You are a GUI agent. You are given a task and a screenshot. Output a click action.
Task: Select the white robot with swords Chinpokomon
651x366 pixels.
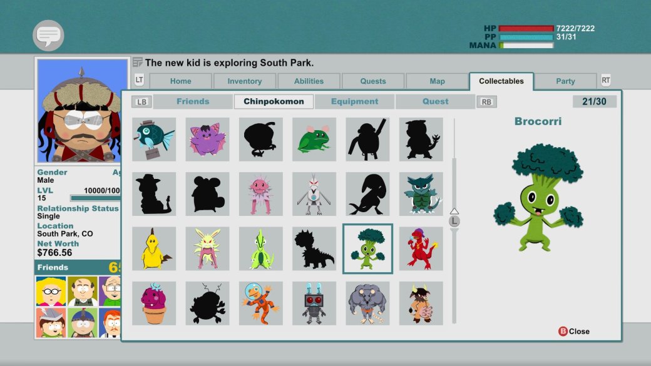(314, 194)
